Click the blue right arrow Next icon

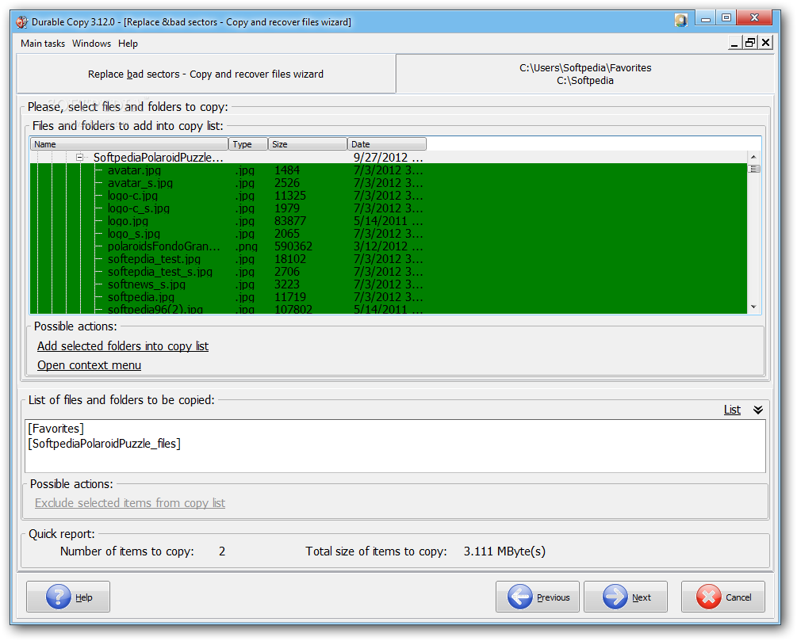tap(615, 597)
